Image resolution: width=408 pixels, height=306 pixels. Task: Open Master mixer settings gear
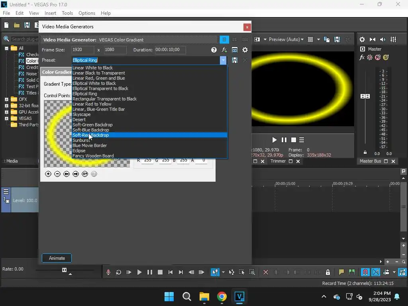point(362,39)
